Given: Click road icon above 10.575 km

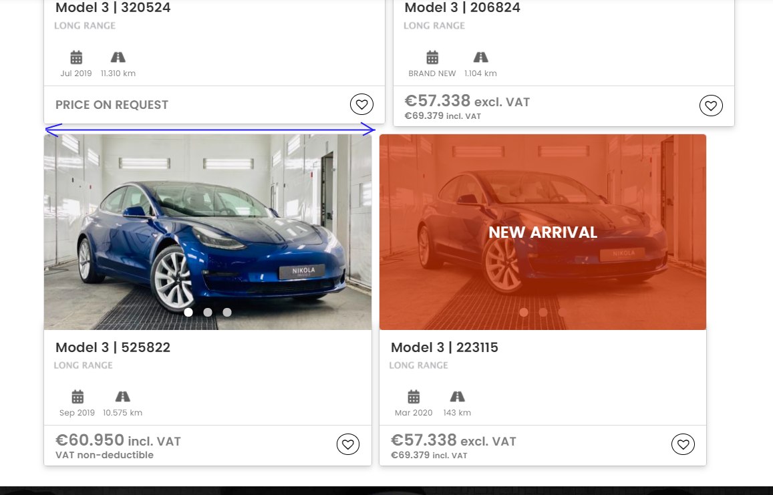Looking at the screenshot, I should [x=122, y=396].
